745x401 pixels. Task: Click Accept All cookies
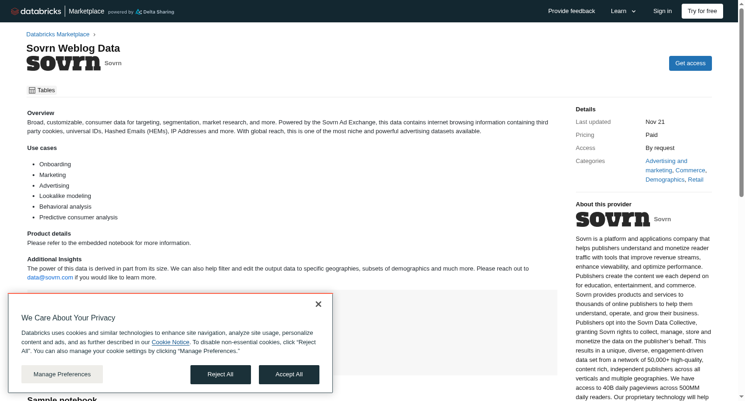(x=289, y=375)
